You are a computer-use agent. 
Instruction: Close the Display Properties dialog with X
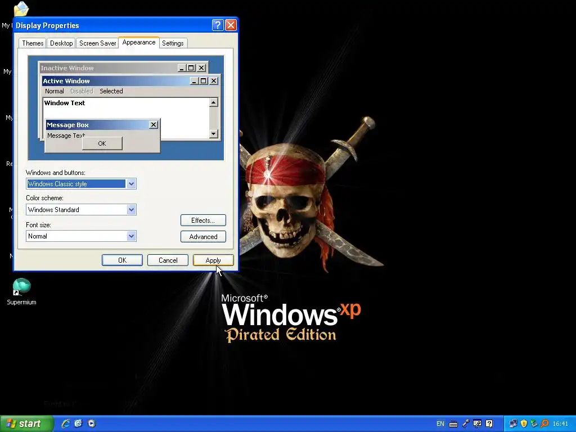tap(231, 25)
